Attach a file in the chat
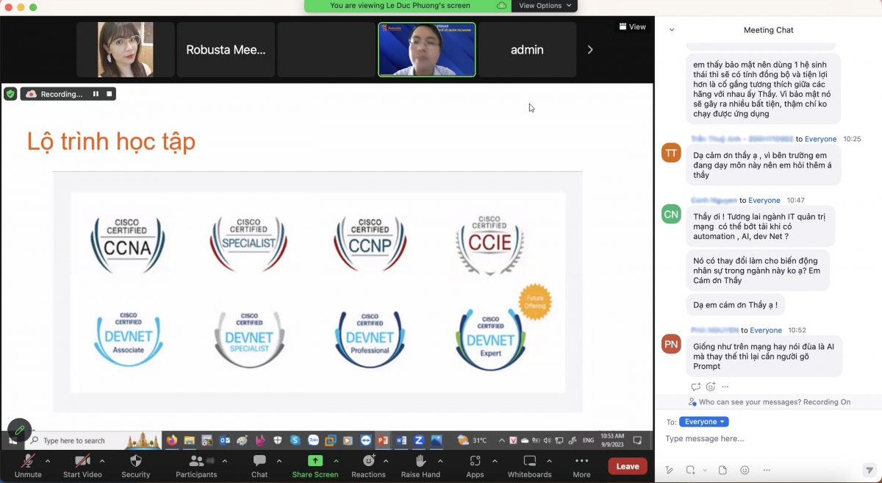The image size is (882, 483). [723, 471]
